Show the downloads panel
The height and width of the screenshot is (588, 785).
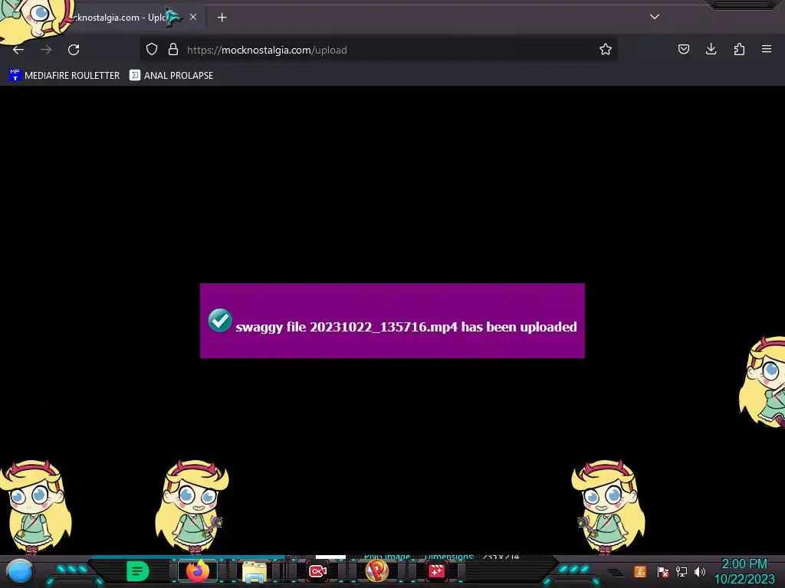[x=711, y=49]
